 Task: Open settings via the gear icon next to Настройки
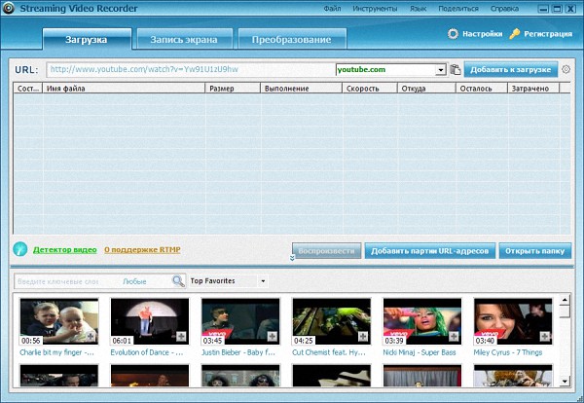coord(453,34)
